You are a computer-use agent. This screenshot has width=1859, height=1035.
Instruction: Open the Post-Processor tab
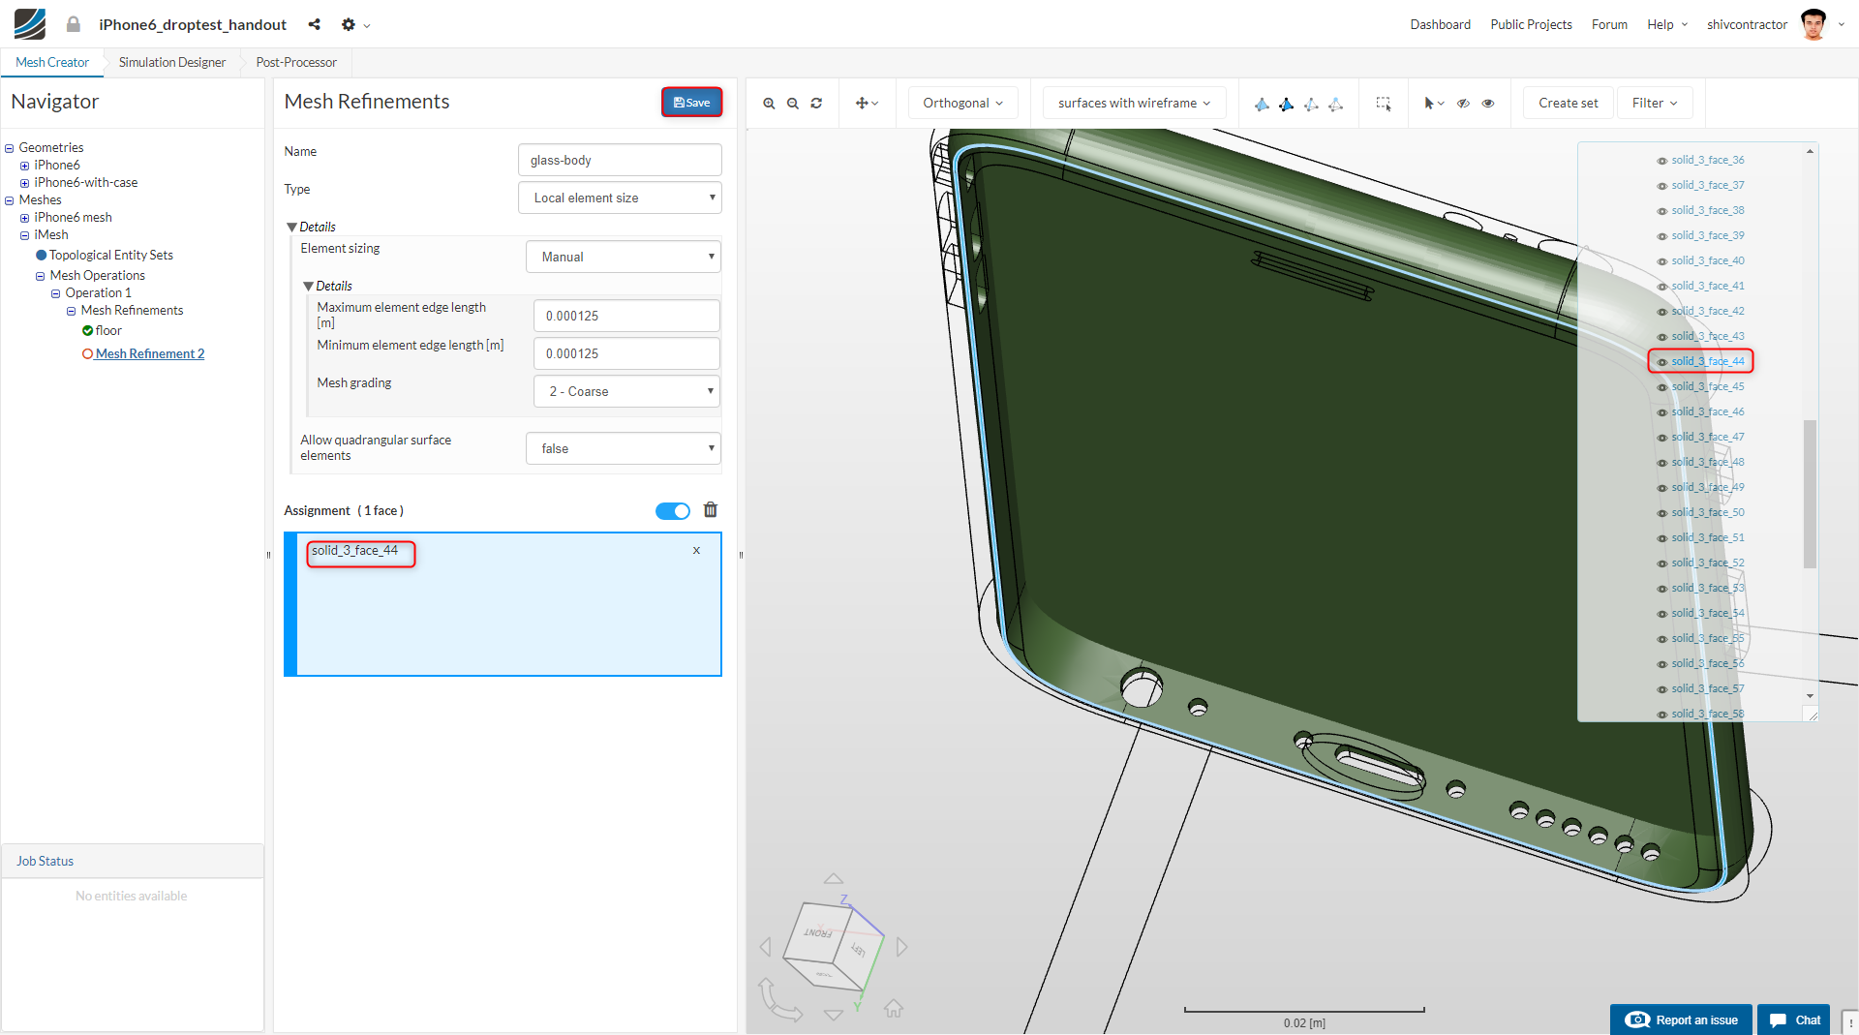[x=296, y=62]
